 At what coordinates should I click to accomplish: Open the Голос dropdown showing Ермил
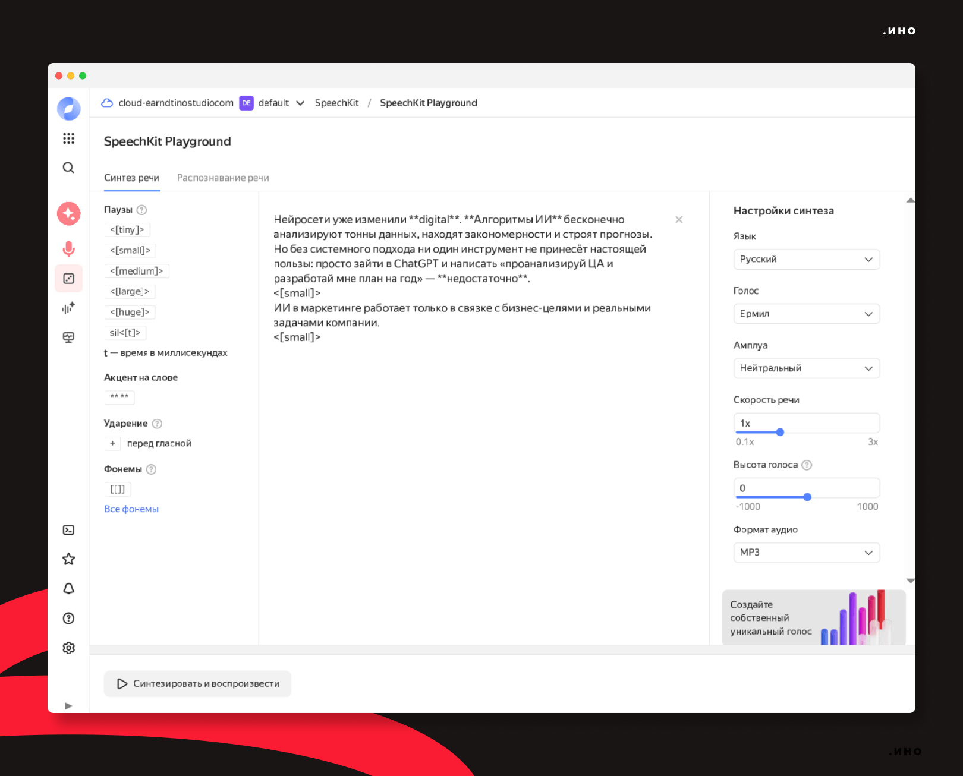tap(806, 314)
